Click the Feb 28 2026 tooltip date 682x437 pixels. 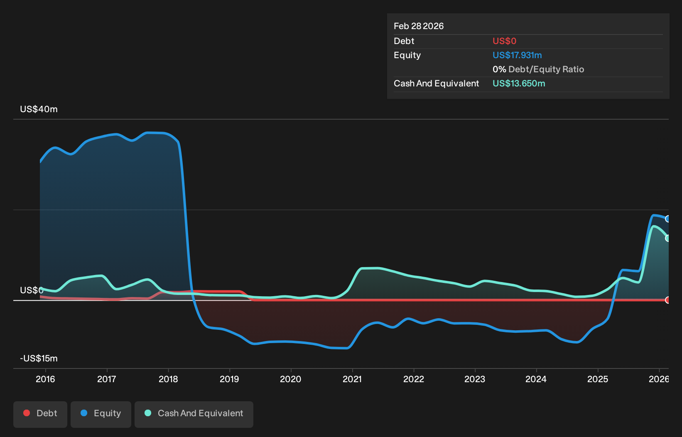pyautogui.click(x=419, y=26)
